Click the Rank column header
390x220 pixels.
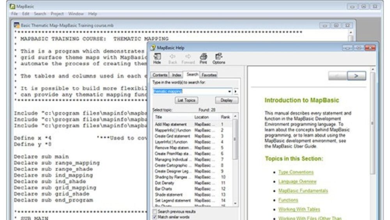click(x=225, y=117)
